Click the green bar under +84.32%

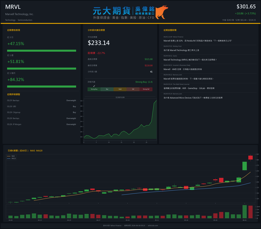42,86
